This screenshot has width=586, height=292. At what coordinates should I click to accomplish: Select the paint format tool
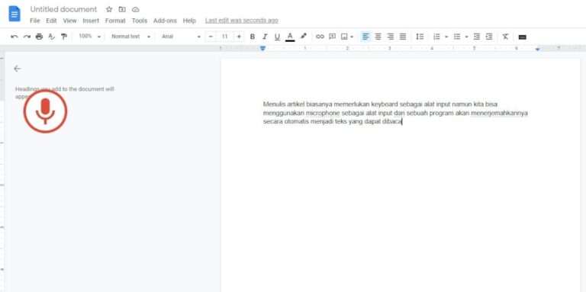coord(64,37)
